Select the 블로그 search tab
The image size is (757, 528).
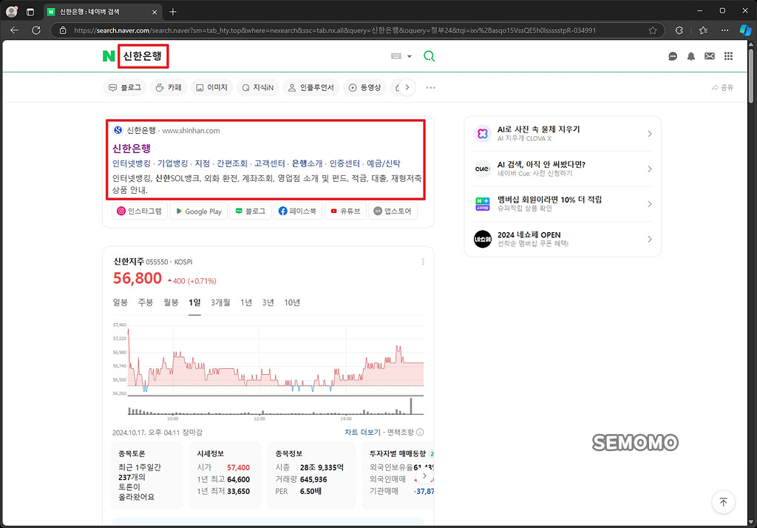tap(124, 87)
